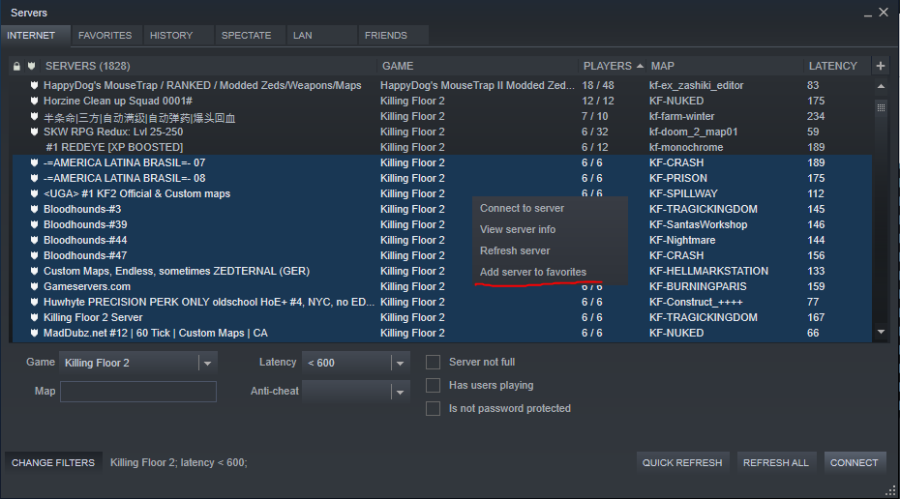This screenshot has width=900, height=499.
Task: Open the Anti-cheat dropdown
Action: (400, 392)
